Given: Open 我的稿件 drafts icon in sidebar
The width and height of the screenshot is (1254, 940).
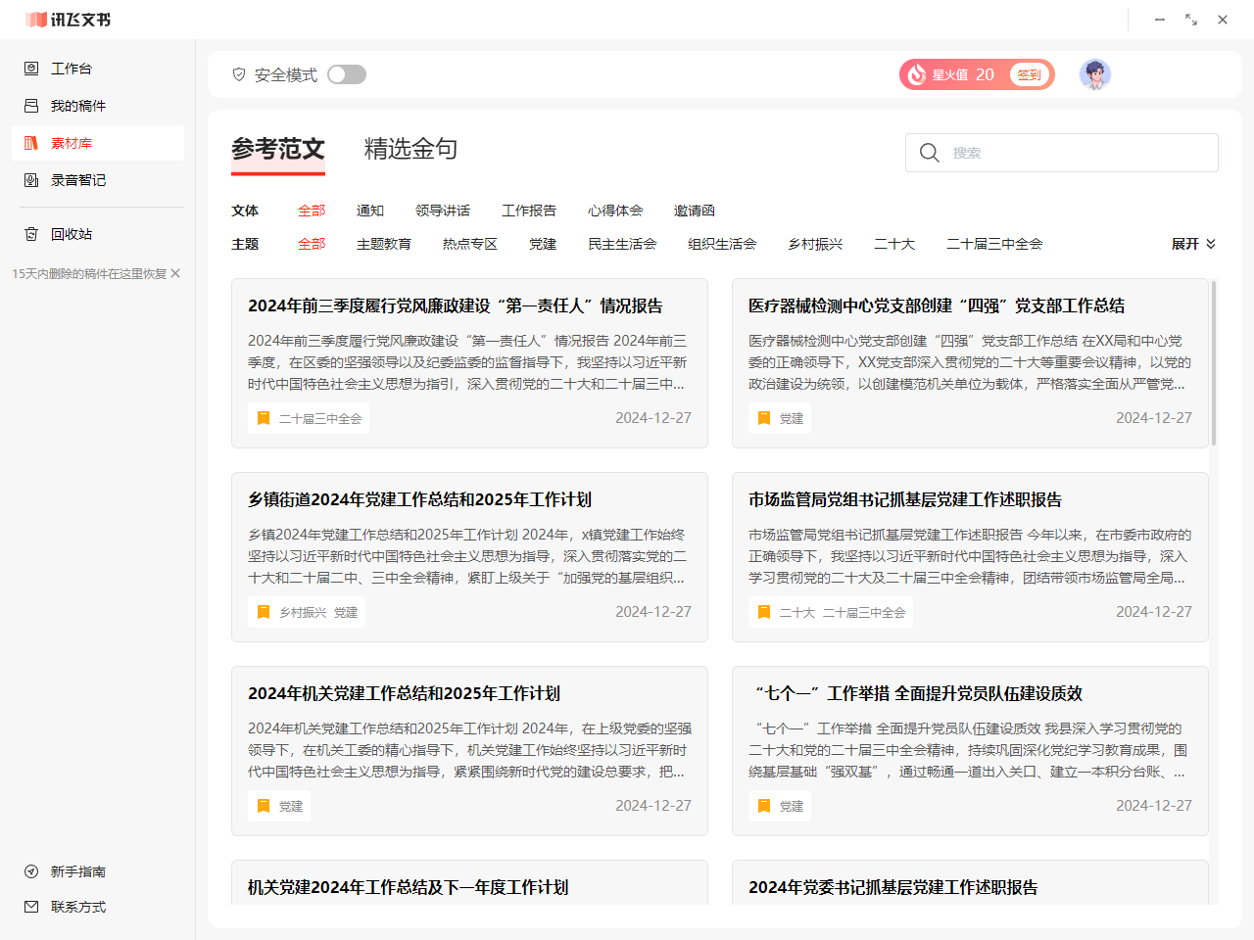Looking at the screenshot, I should click(x=31, y=106).
